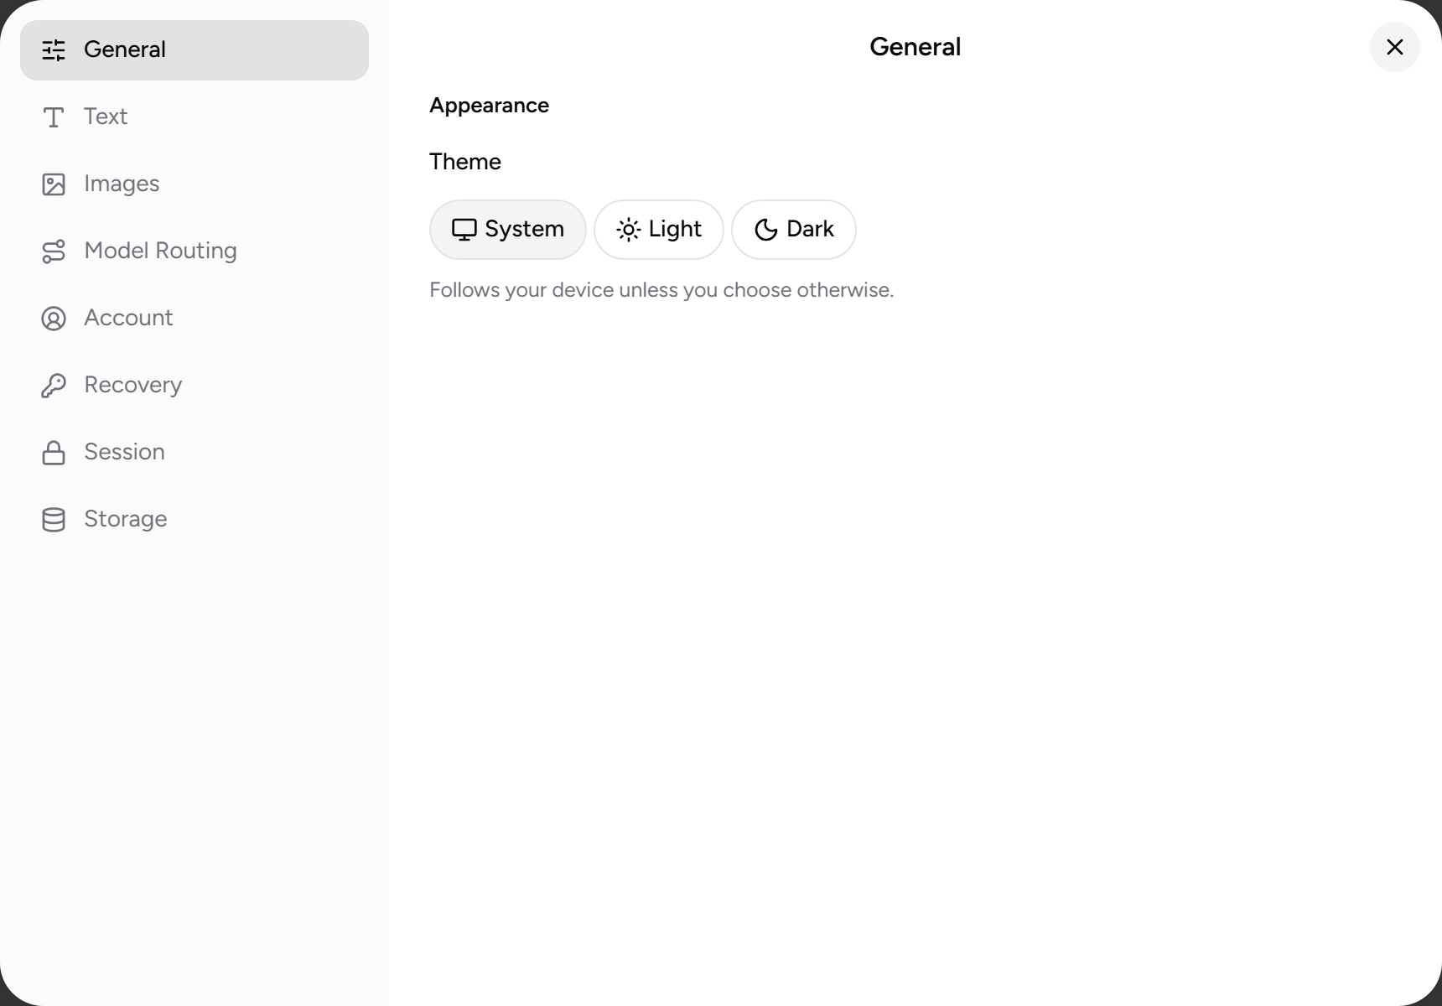Open the Model Routing settings tab
Viewport: 1442px width, 1006px height.
click(195, 251)
